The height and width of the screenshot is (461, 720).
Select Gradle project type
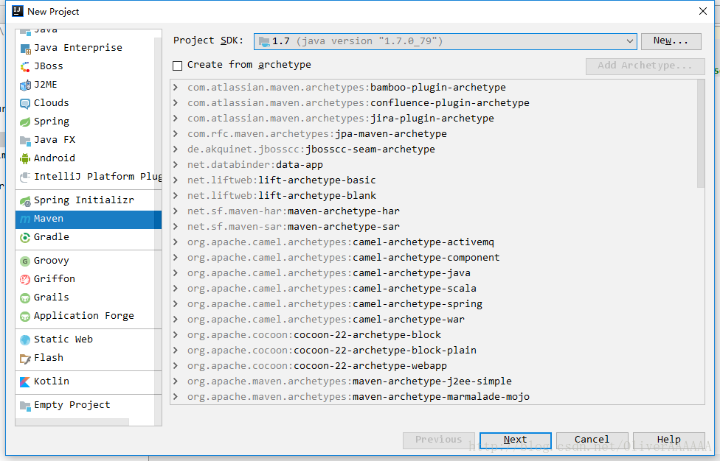89,237
